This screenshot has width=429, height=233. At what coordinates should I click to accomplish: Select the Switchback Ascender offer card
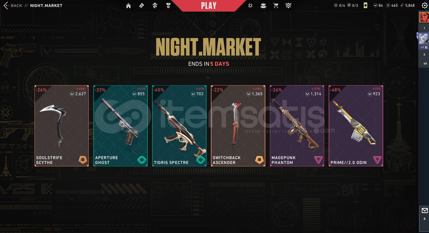(x=238, y=126)
